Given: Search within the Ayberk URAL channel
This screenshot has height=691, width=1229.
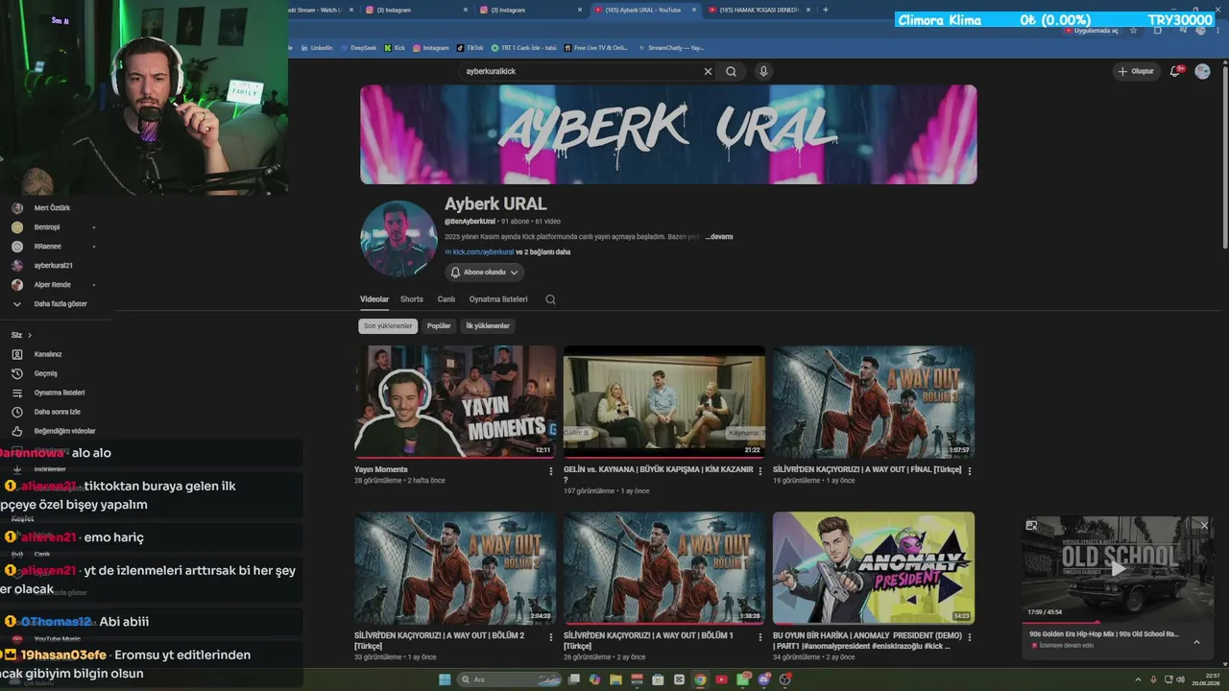Looking at the screenshot, I should click(x=550, y=299).
